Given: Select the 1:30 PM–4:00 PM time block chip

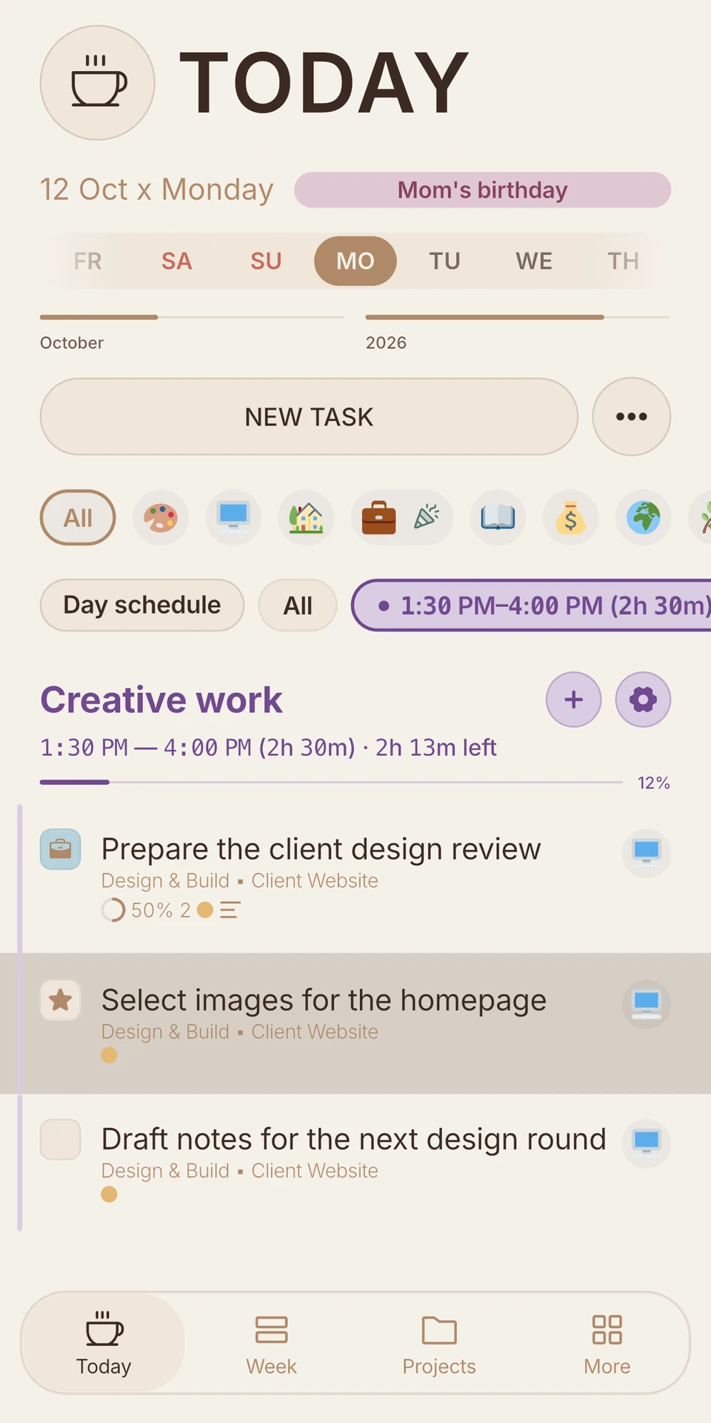Looking at the screenshot, I should coord(532,605).
